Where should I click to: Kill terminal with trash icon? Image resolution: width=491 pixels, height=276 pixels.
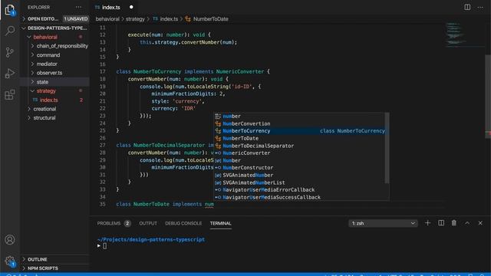pyautogui.click(x=453, y=223)
